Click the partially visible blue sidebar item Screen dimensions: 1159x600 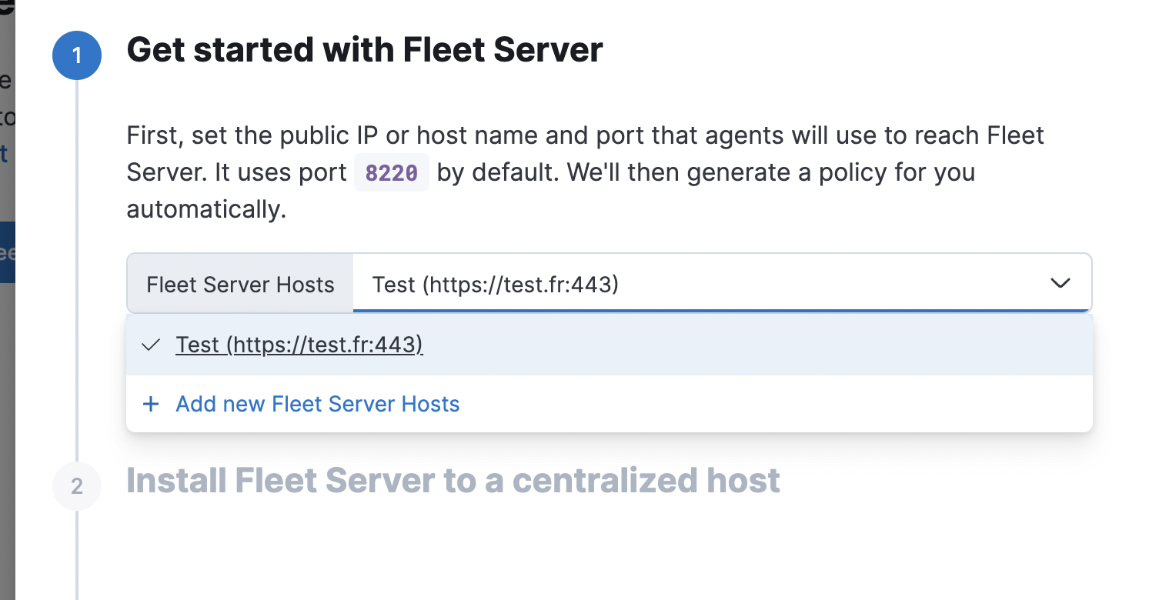[x=8, y=252]
